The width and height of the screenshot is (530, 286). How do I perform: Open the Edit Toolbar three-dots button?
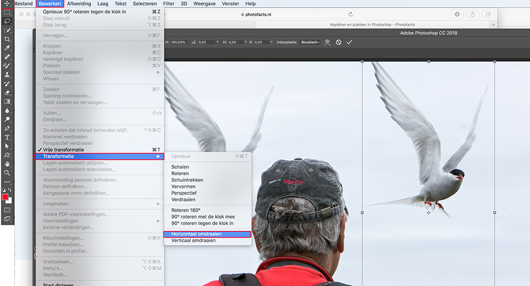click(7, 182)
